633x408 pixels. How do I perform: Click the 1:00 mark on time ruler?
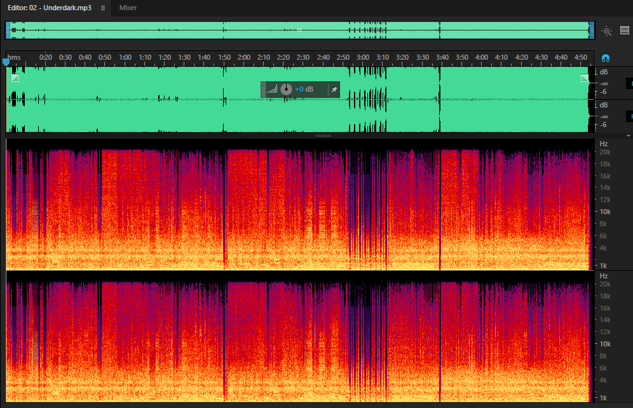pos(125,57)
